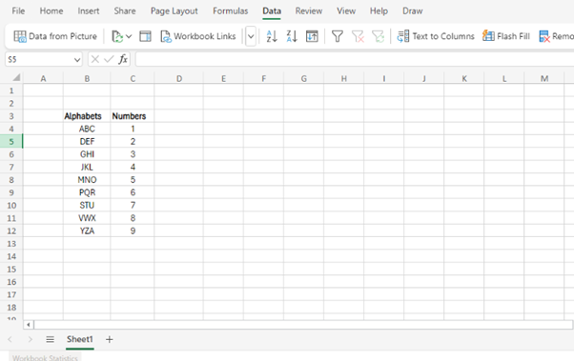
Task: Sort descending Z to A
Action: point(292,36)
